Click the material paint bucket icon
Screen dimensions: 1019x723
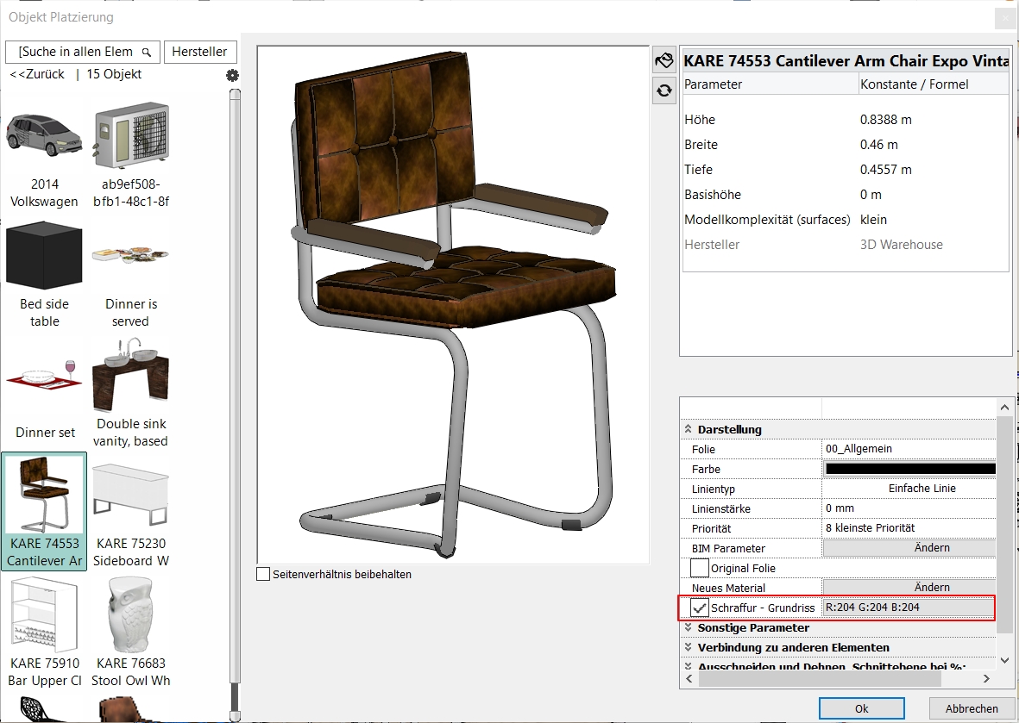664,59
